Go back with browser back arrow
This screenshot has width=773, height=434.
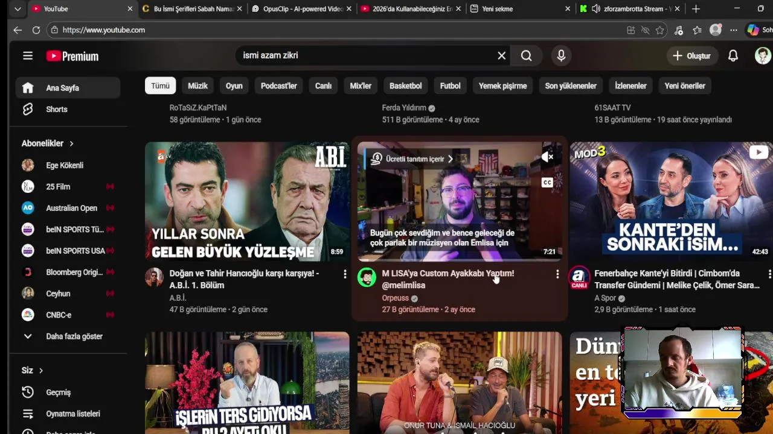click(x=18, y=30)
